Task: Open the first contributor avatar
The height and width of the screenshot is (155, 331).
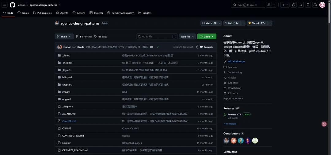Action: click(x=226, y=141)
